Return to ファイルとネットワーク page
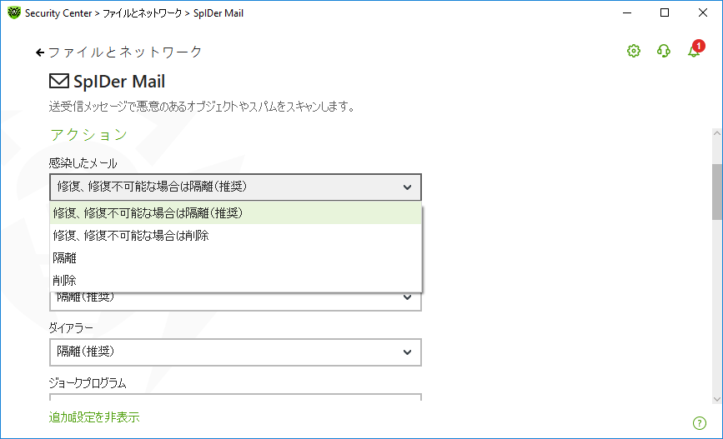This screenshot has width=723, height=439. [x=125, y=52]
